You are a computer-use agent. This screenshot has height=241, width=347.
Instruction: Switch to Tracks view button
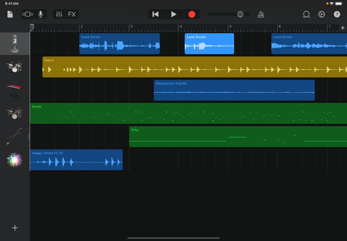(28, 14)
